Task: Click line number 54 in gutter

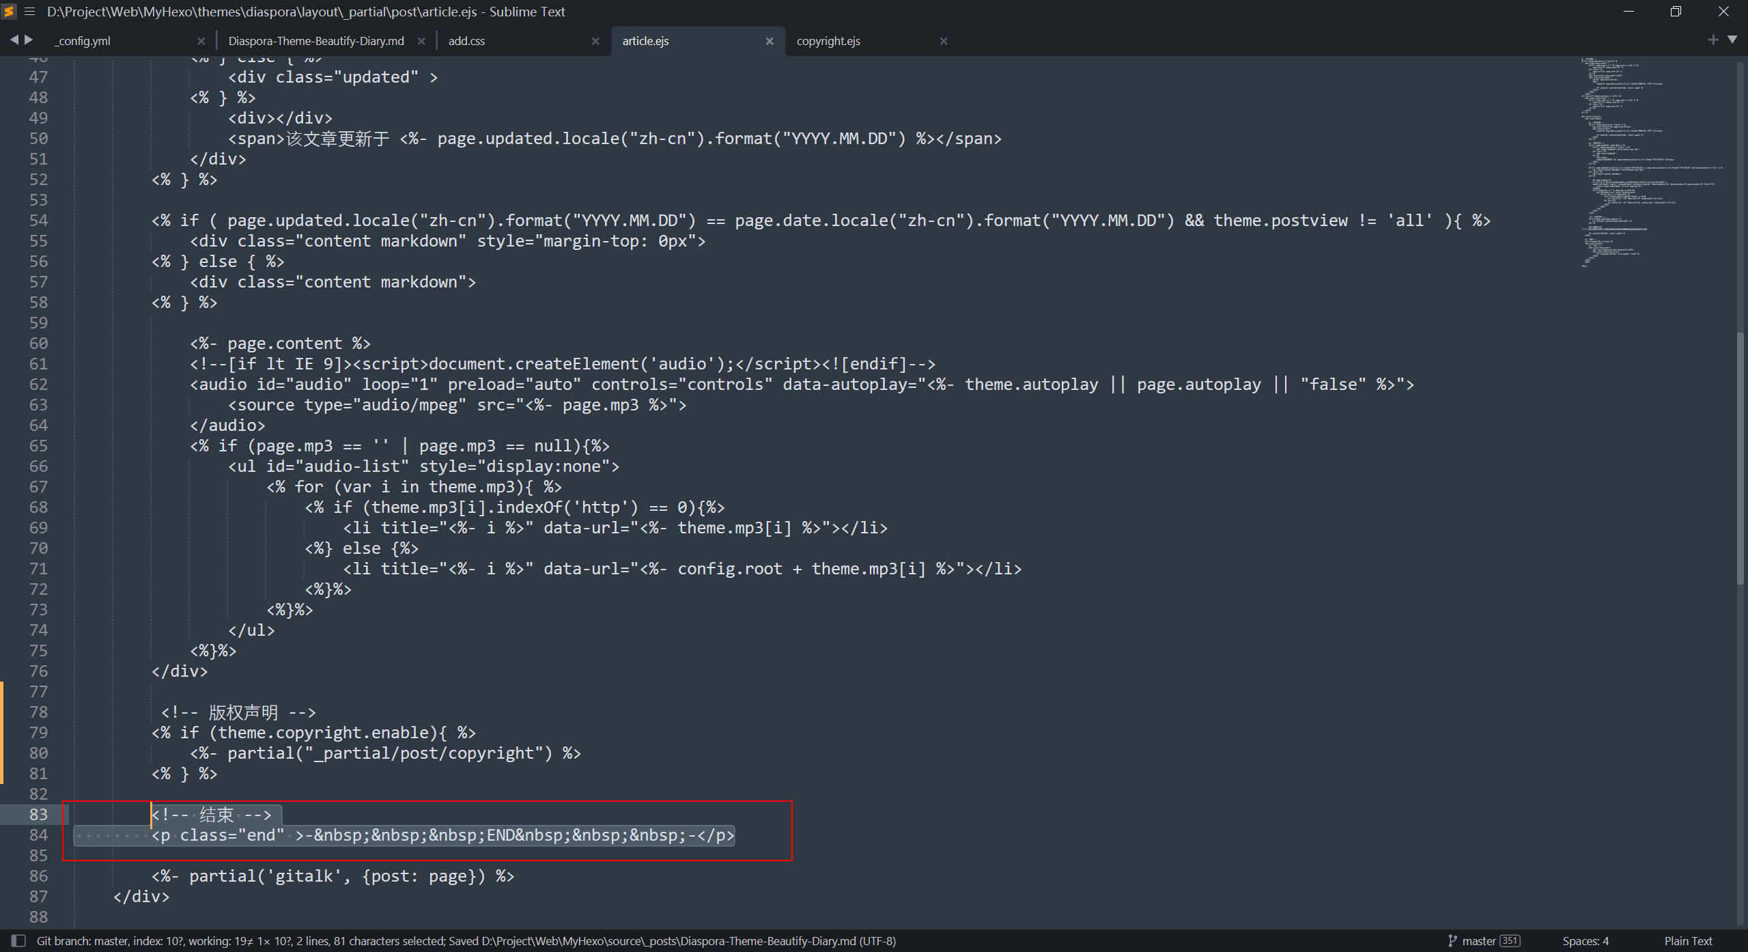Action: (38, 220)
